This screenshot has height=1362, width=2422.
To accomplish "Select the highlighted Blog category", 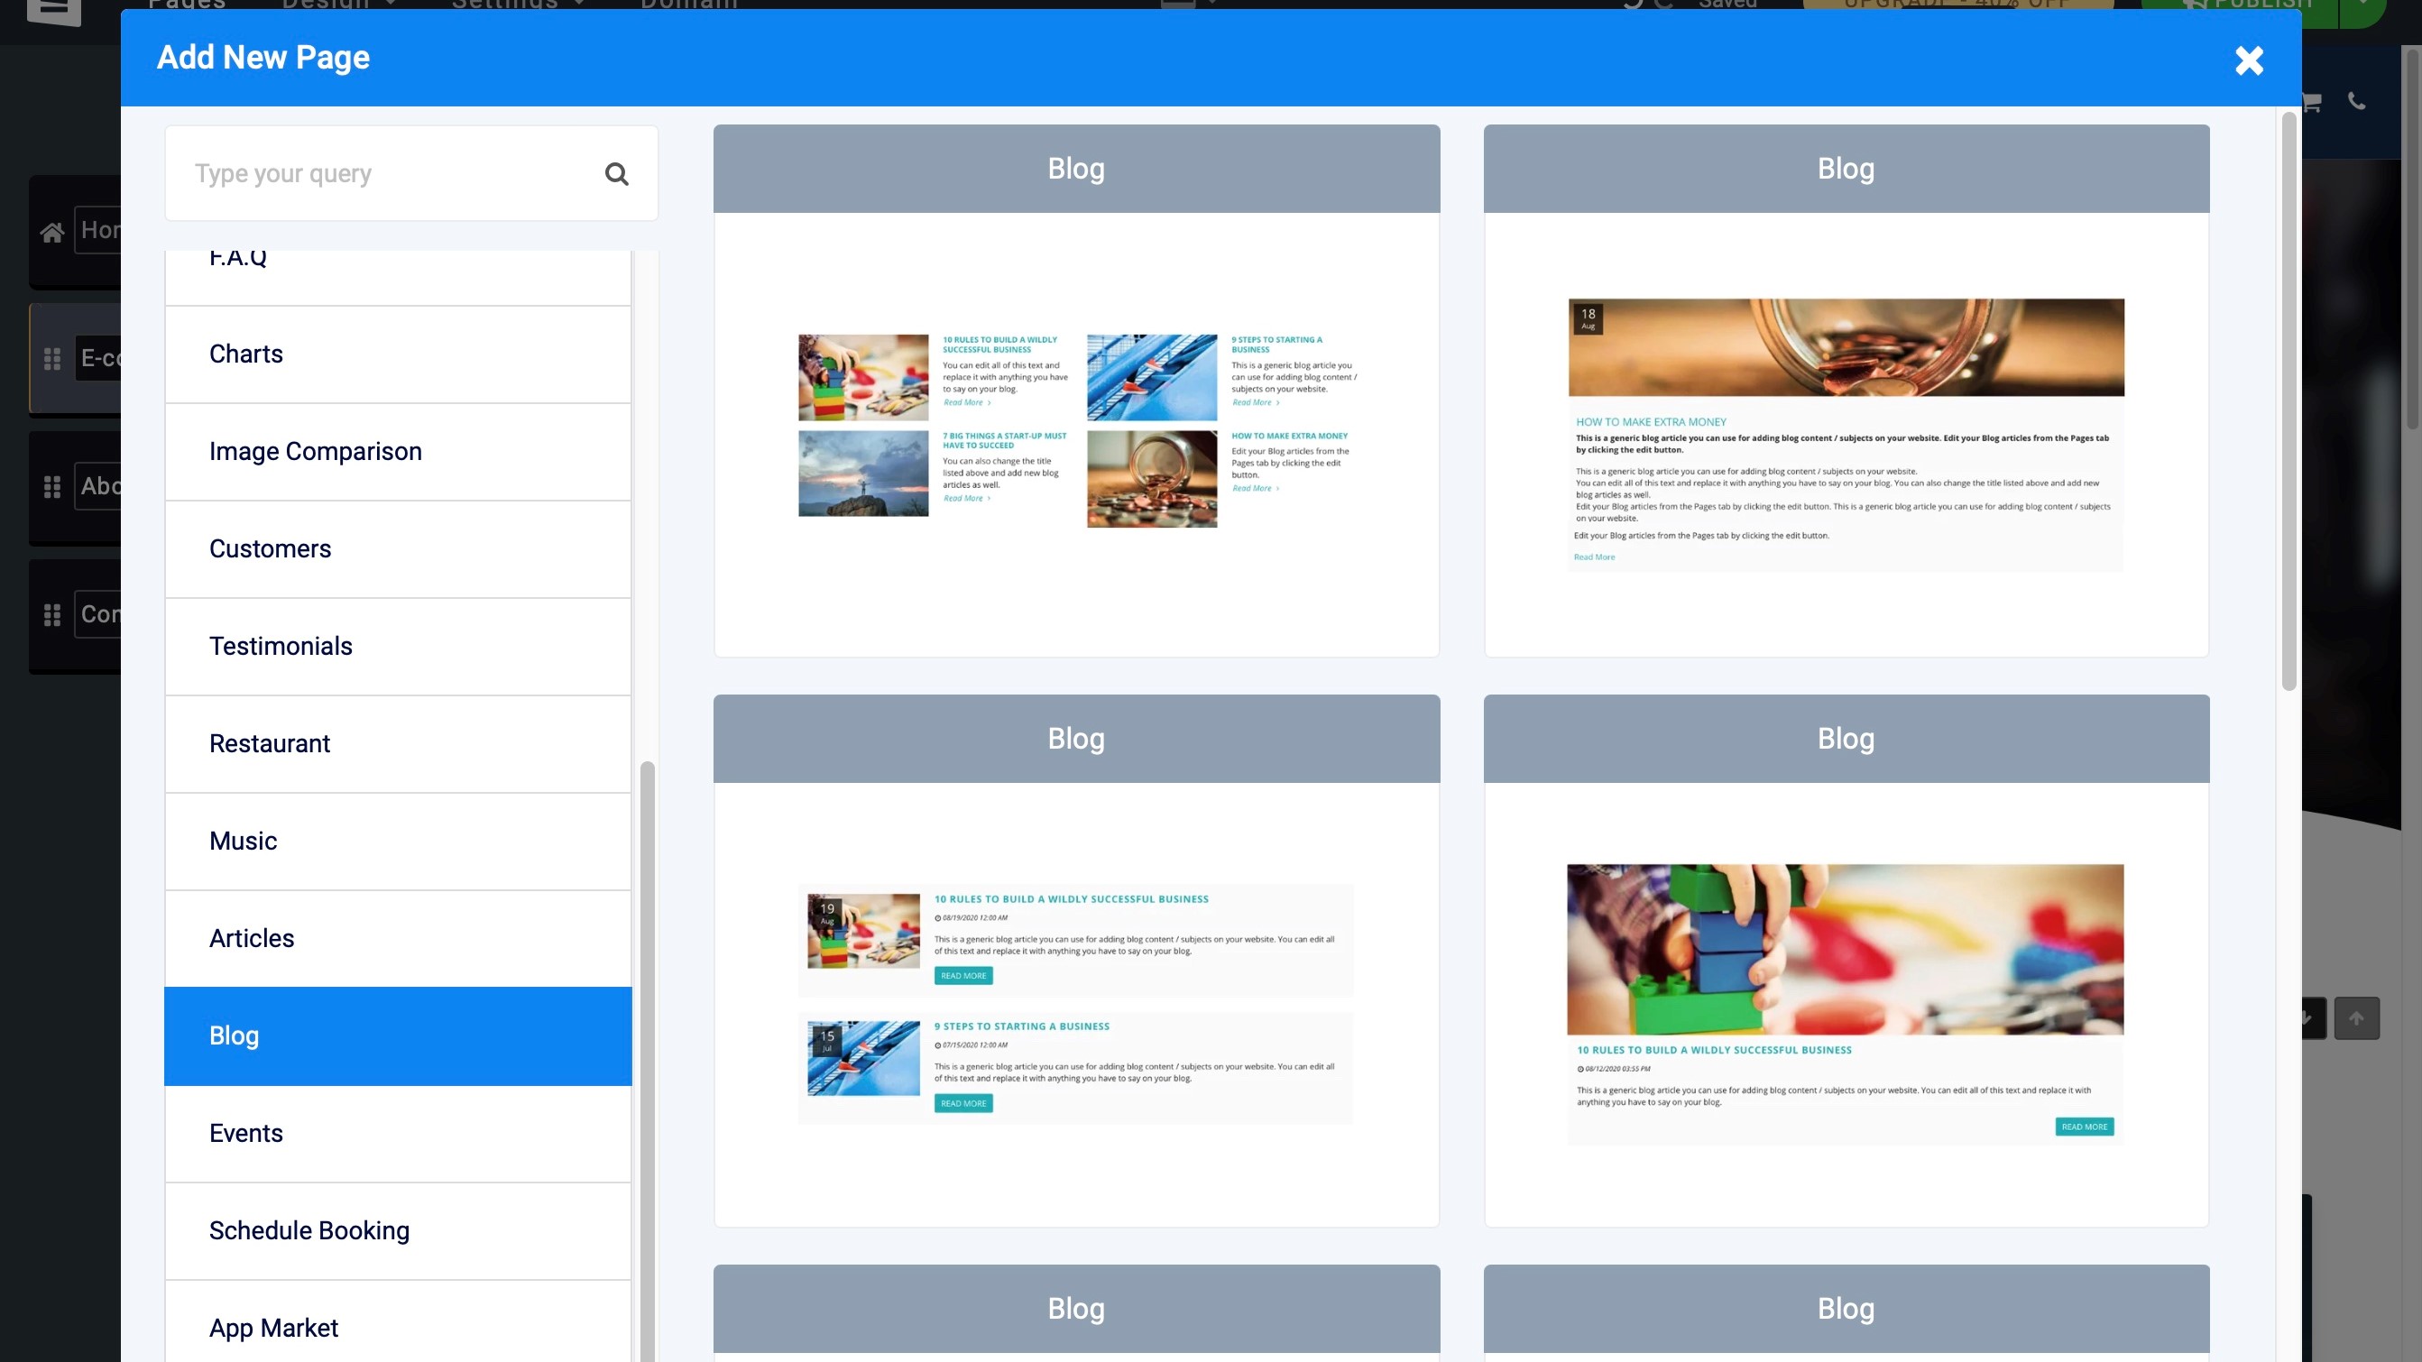I will coord(398,1035).
